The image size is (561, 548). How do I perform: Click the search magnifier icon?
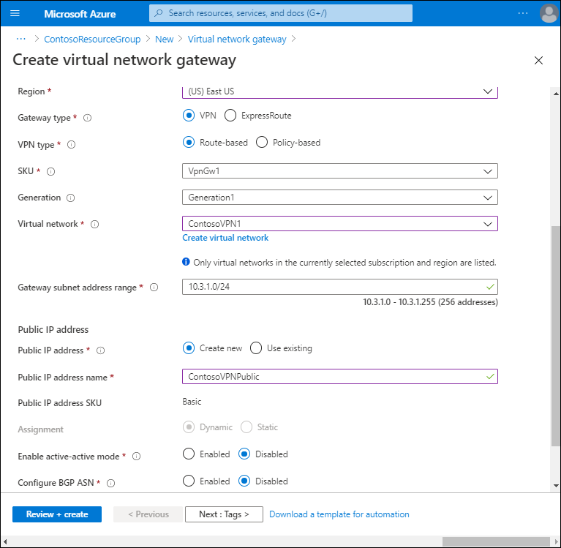tap(159, 13)
